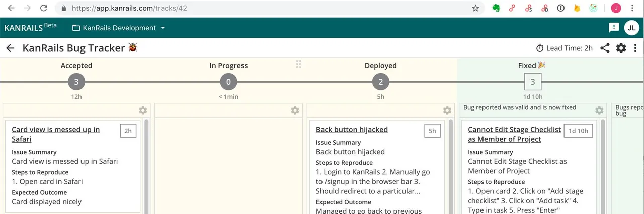Open track settings gear in header
The image size is (644, 214).
(621, 48)
